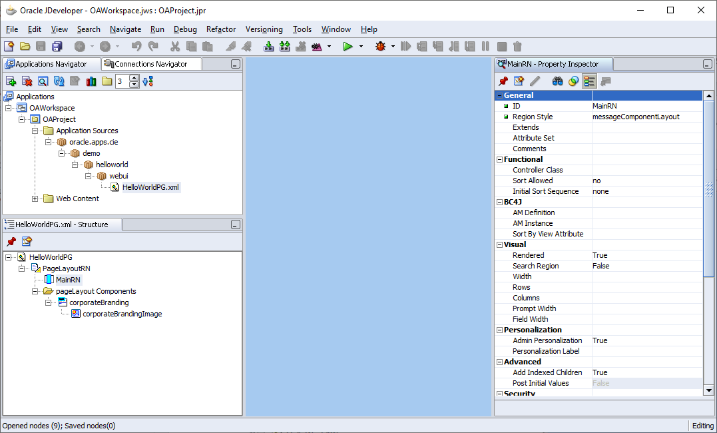717x433 pixels.
Task: Click the Rendered property value True
Action: coord(600,255)
